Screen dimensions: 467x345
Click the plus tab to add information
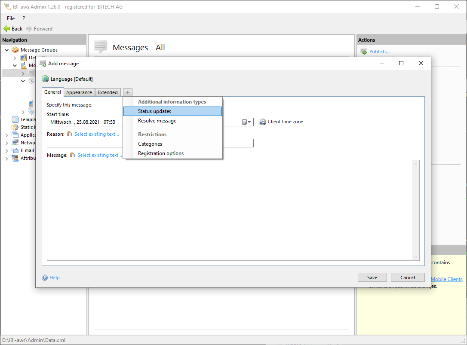pos(128,92)
